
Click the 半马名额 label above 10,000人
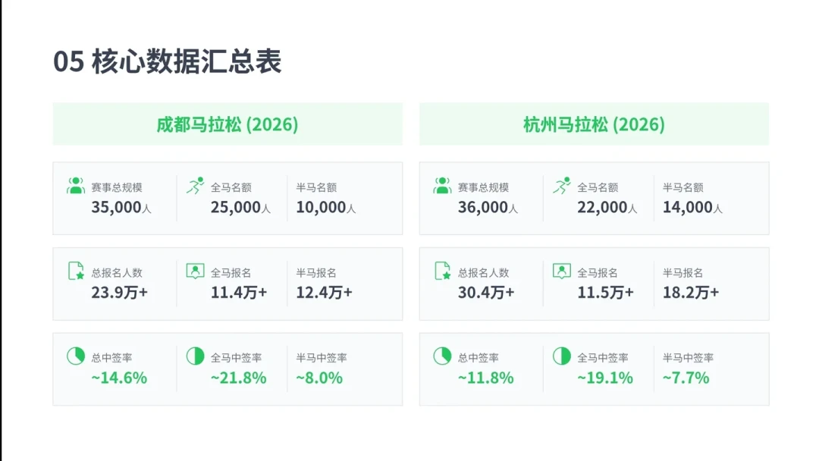click(316, 187)
